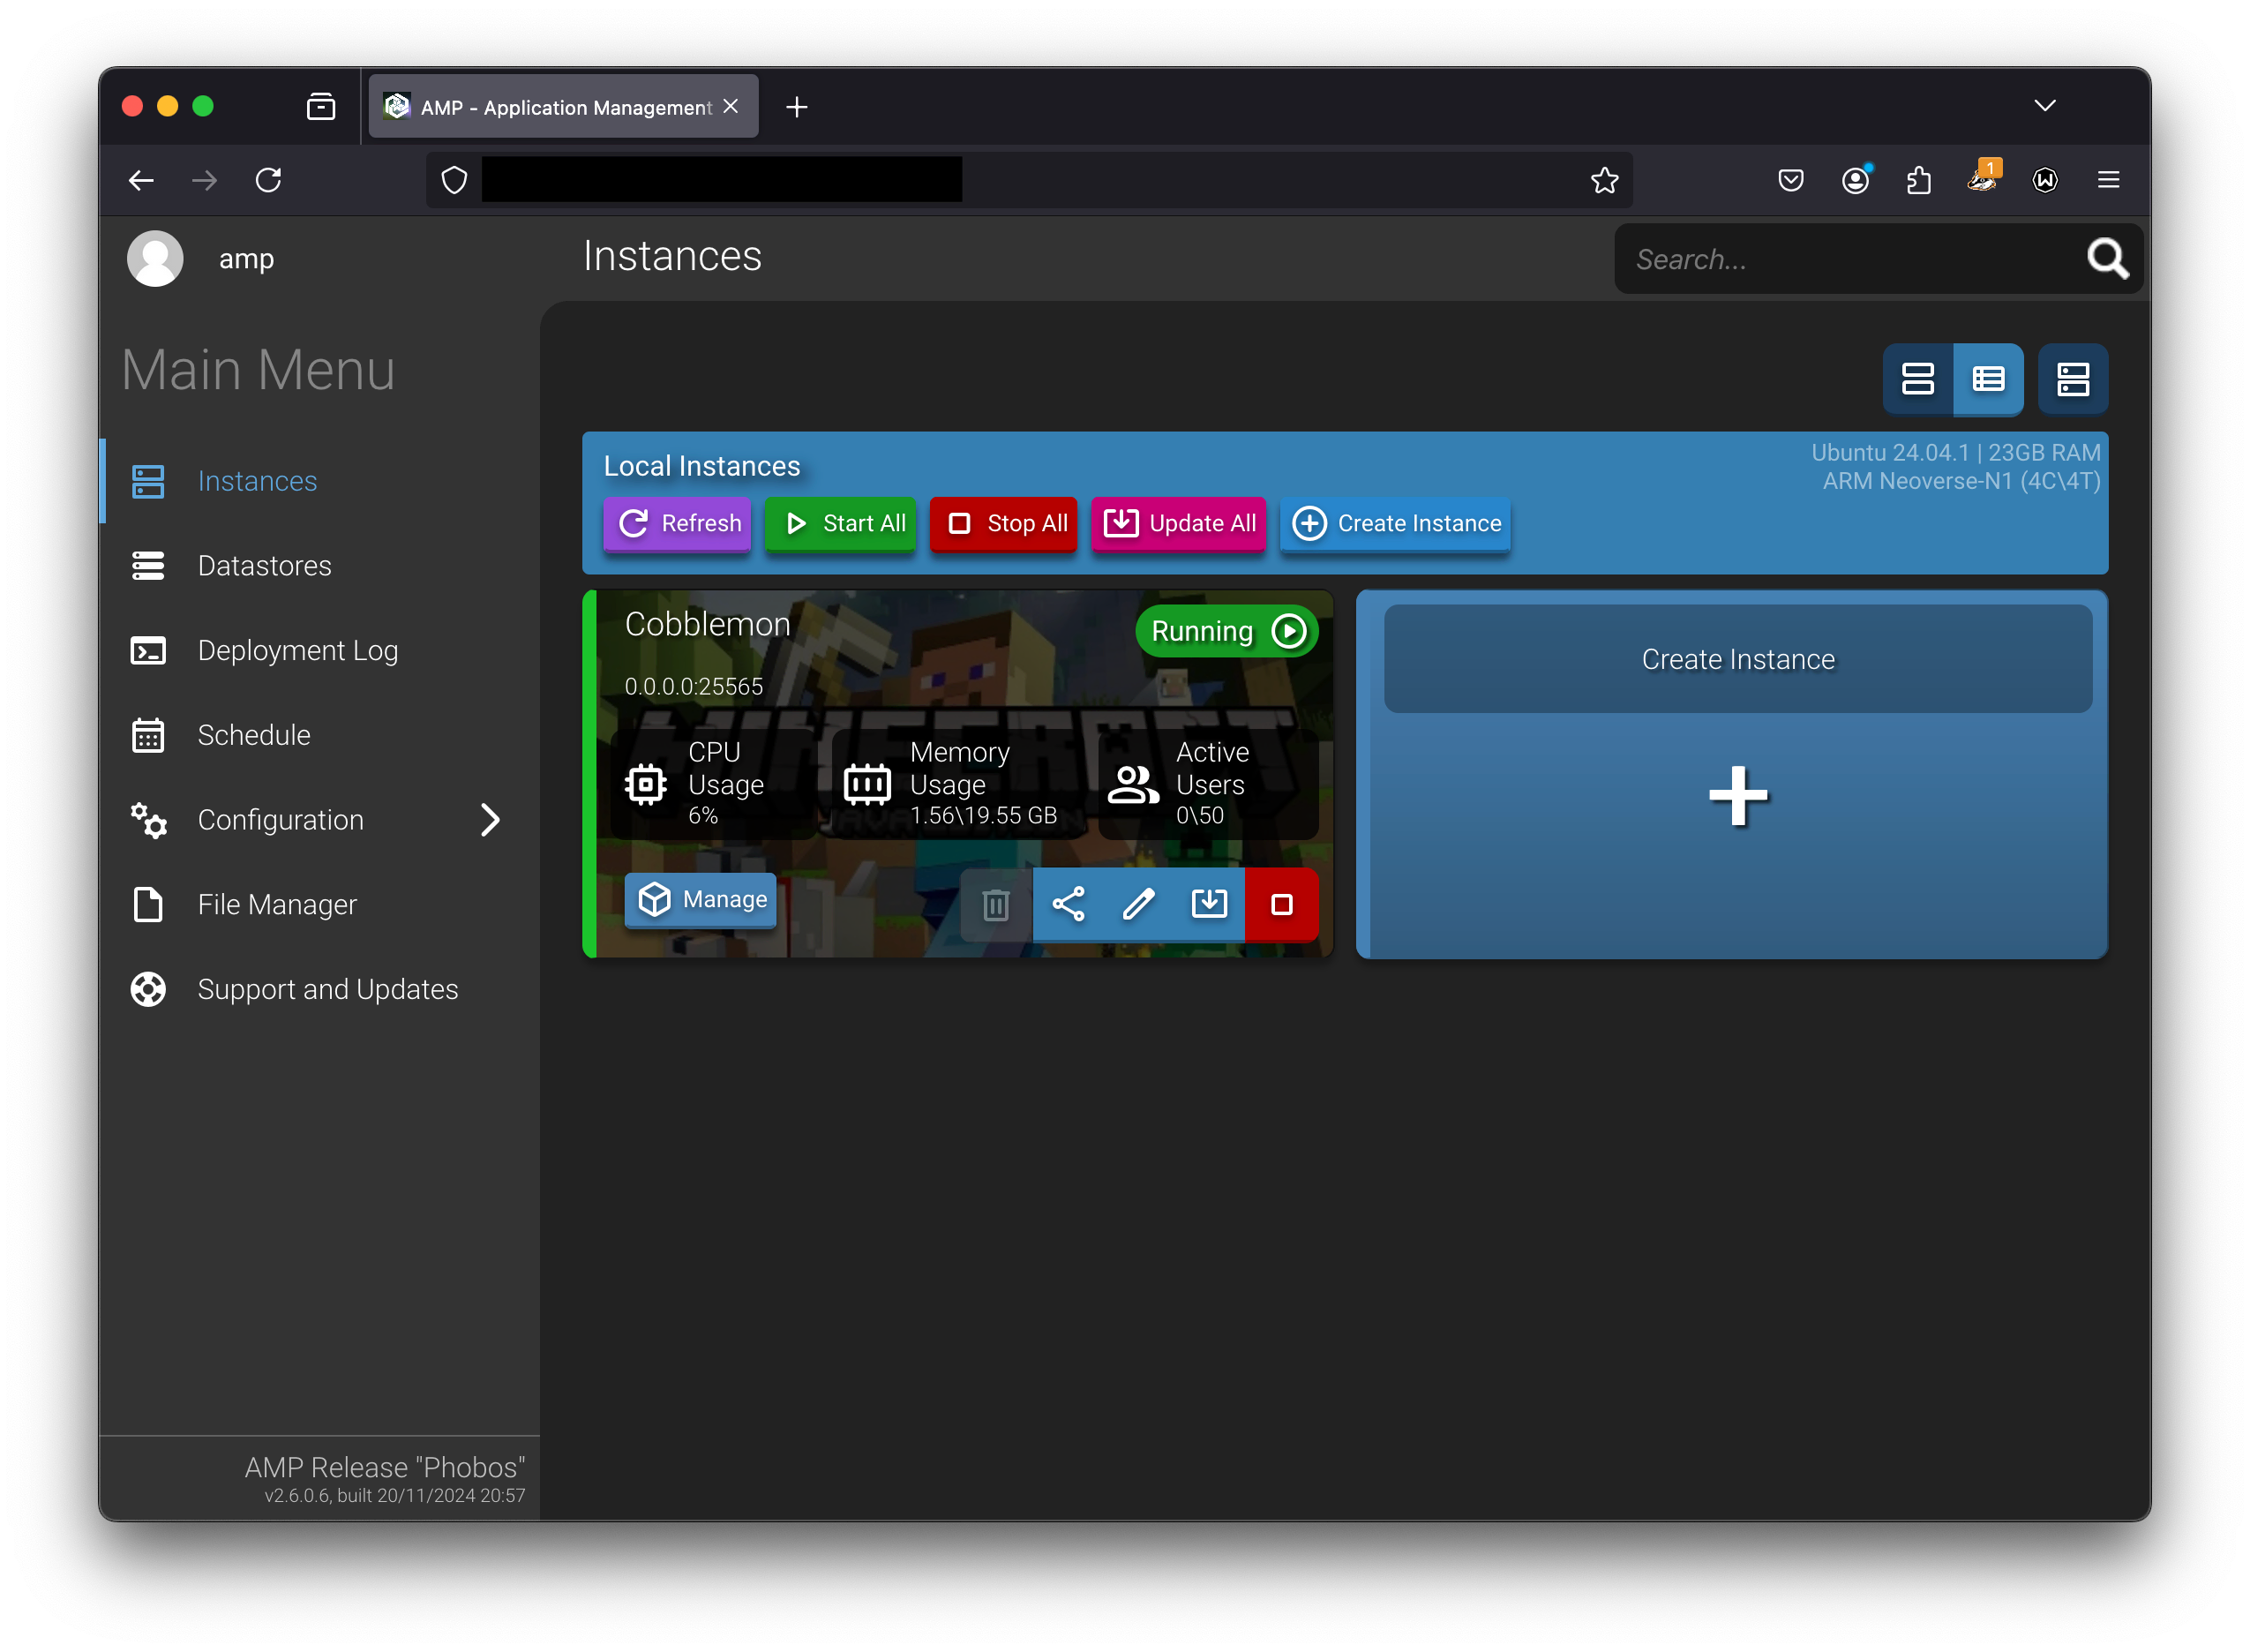The height and width of the screenshot is (1652, 2250).
Task: Open the browser hamburger menu
Action: [2110, 180]
